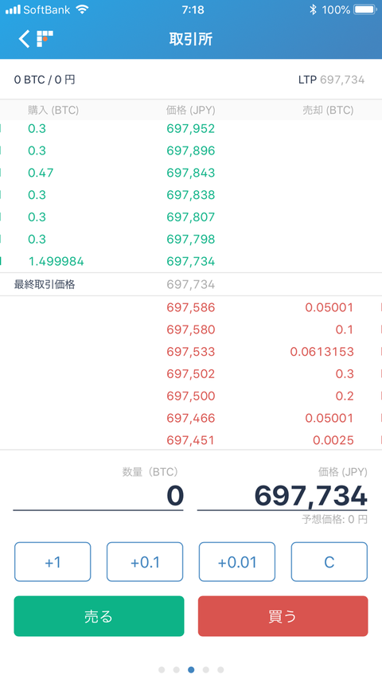Focus the 価格 (JPY) price field
Viewport: 382px width, 679px height.
pos(283,496)
